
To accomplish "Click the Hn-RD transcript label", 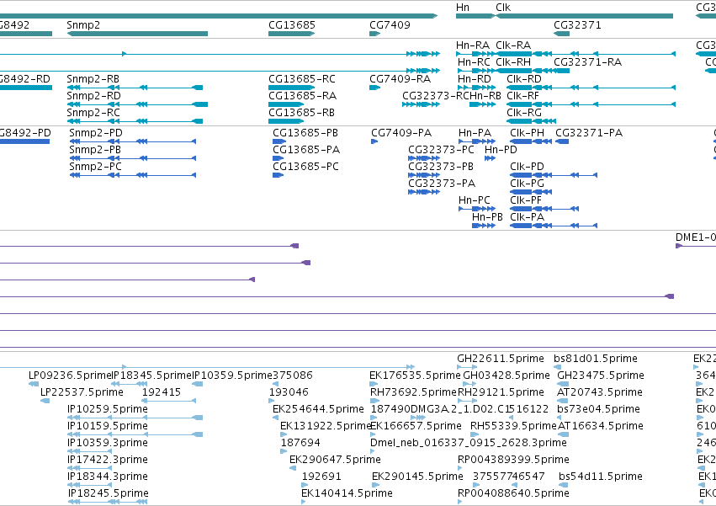I will pos(475,79).
